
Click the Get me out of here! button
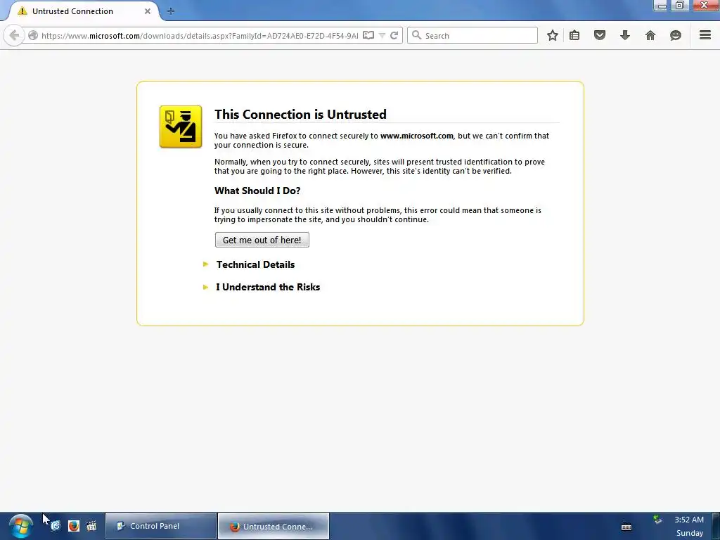(x=262, y=240)
